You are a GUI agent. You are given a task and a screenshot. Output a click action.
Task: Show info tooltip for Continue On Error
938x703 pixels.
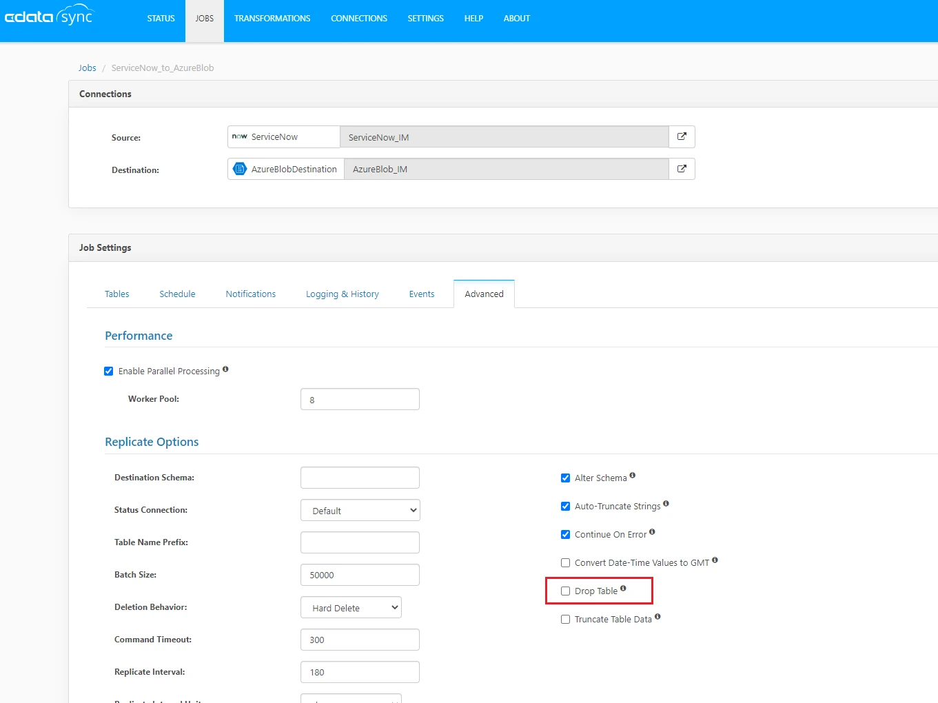652,532
